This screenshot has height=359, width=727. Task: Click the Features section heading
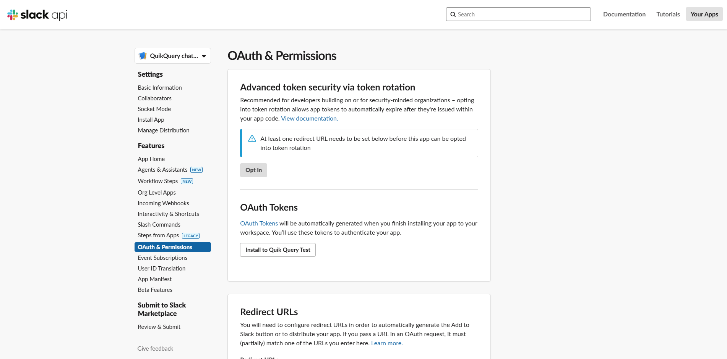click(151, 146)
